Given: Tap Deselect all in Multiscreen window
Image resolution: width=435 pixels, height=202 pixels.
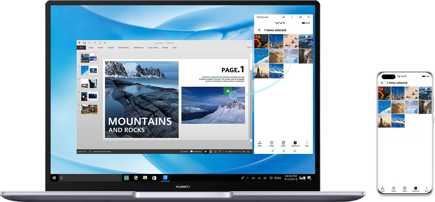Looking at the screenshot, I should (295, 143).
